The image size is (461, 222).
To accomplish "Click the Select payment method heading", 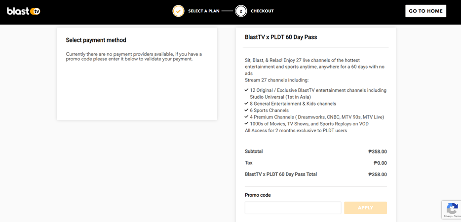I will click(x=96, y=40).
